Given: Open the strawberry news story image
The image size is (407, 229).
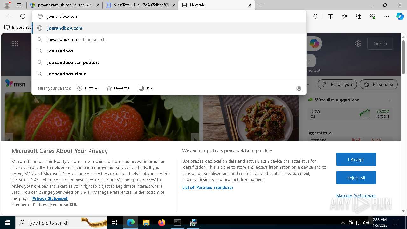Looking at the screenshot, I should [x=102, y=116].
